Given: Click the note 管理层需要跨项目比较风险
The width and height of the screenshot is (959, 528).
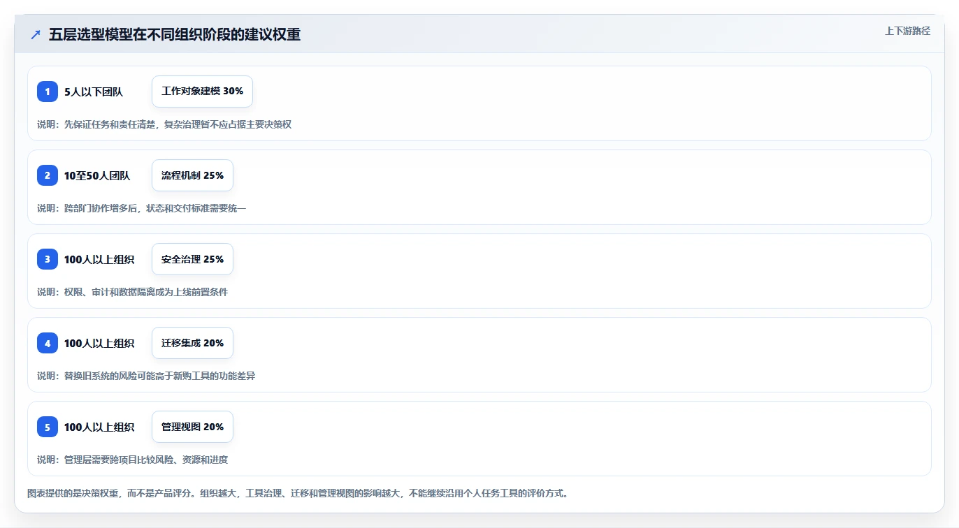Looking at the screenshot, I should click(x=133, y=460).
